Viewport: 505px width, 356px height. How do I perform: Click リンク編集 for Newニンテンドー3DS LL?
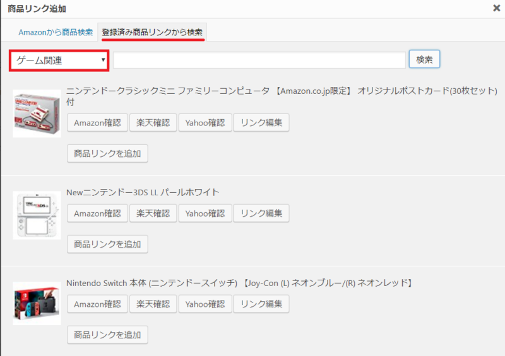click(x=261, y=213)
